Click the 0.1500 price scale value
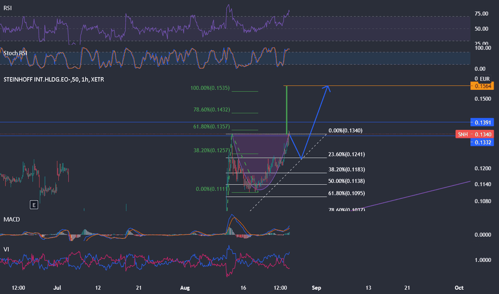 click(483, 99)
